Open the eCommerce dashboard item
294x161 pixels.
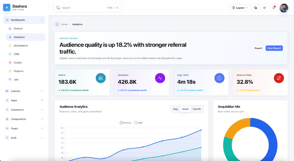click(x=26, y=45)
